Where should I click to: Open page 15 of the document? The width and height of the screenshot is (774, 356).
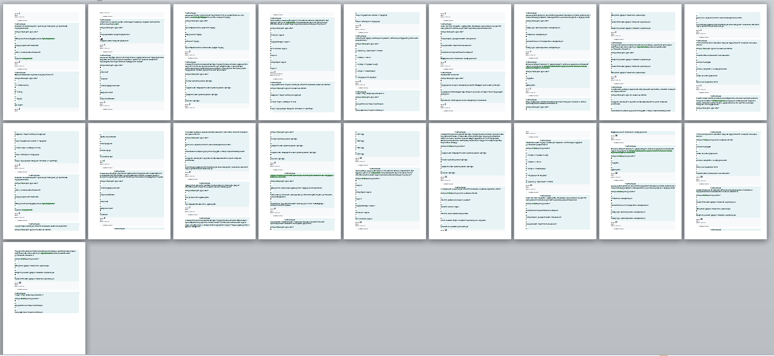470,181
